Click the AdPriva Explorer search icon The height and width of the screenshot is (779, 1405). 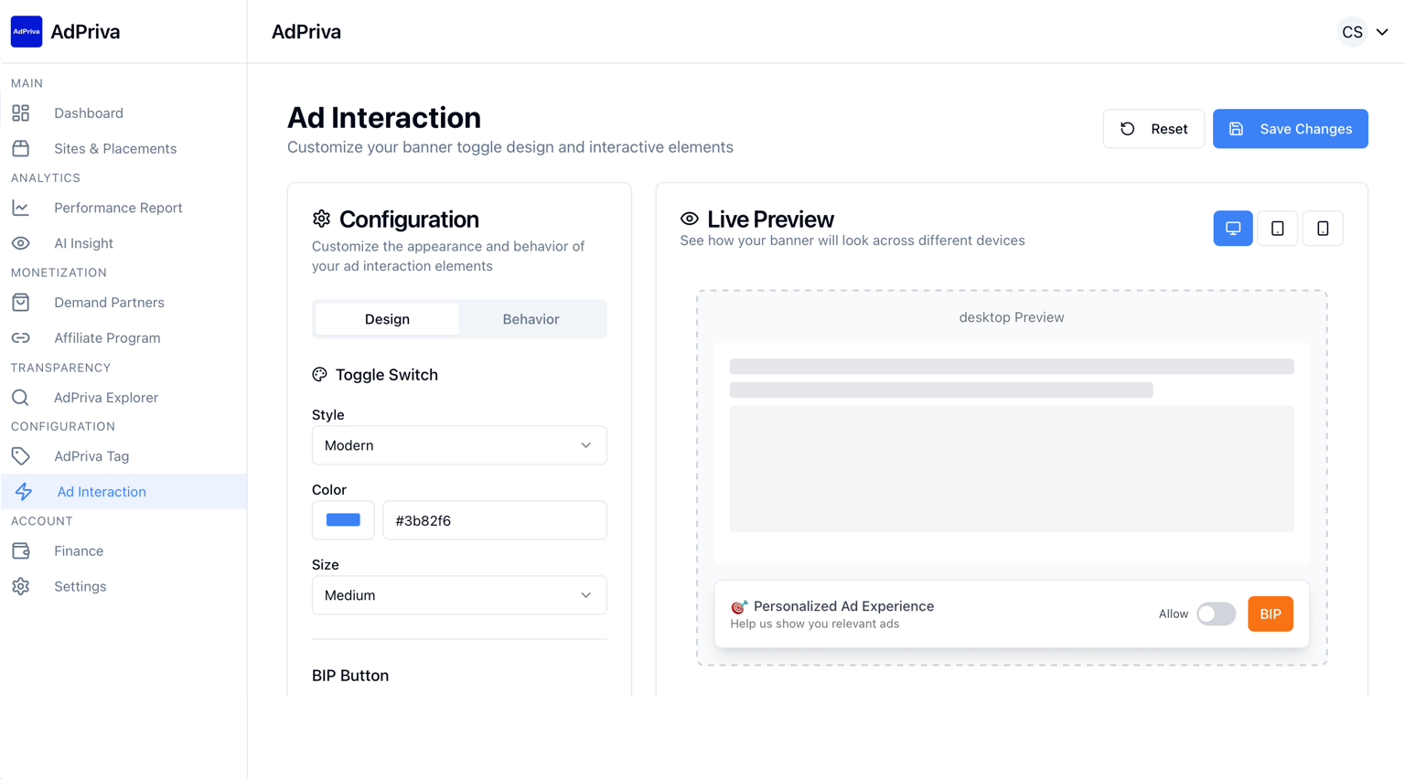pos(21,398)
